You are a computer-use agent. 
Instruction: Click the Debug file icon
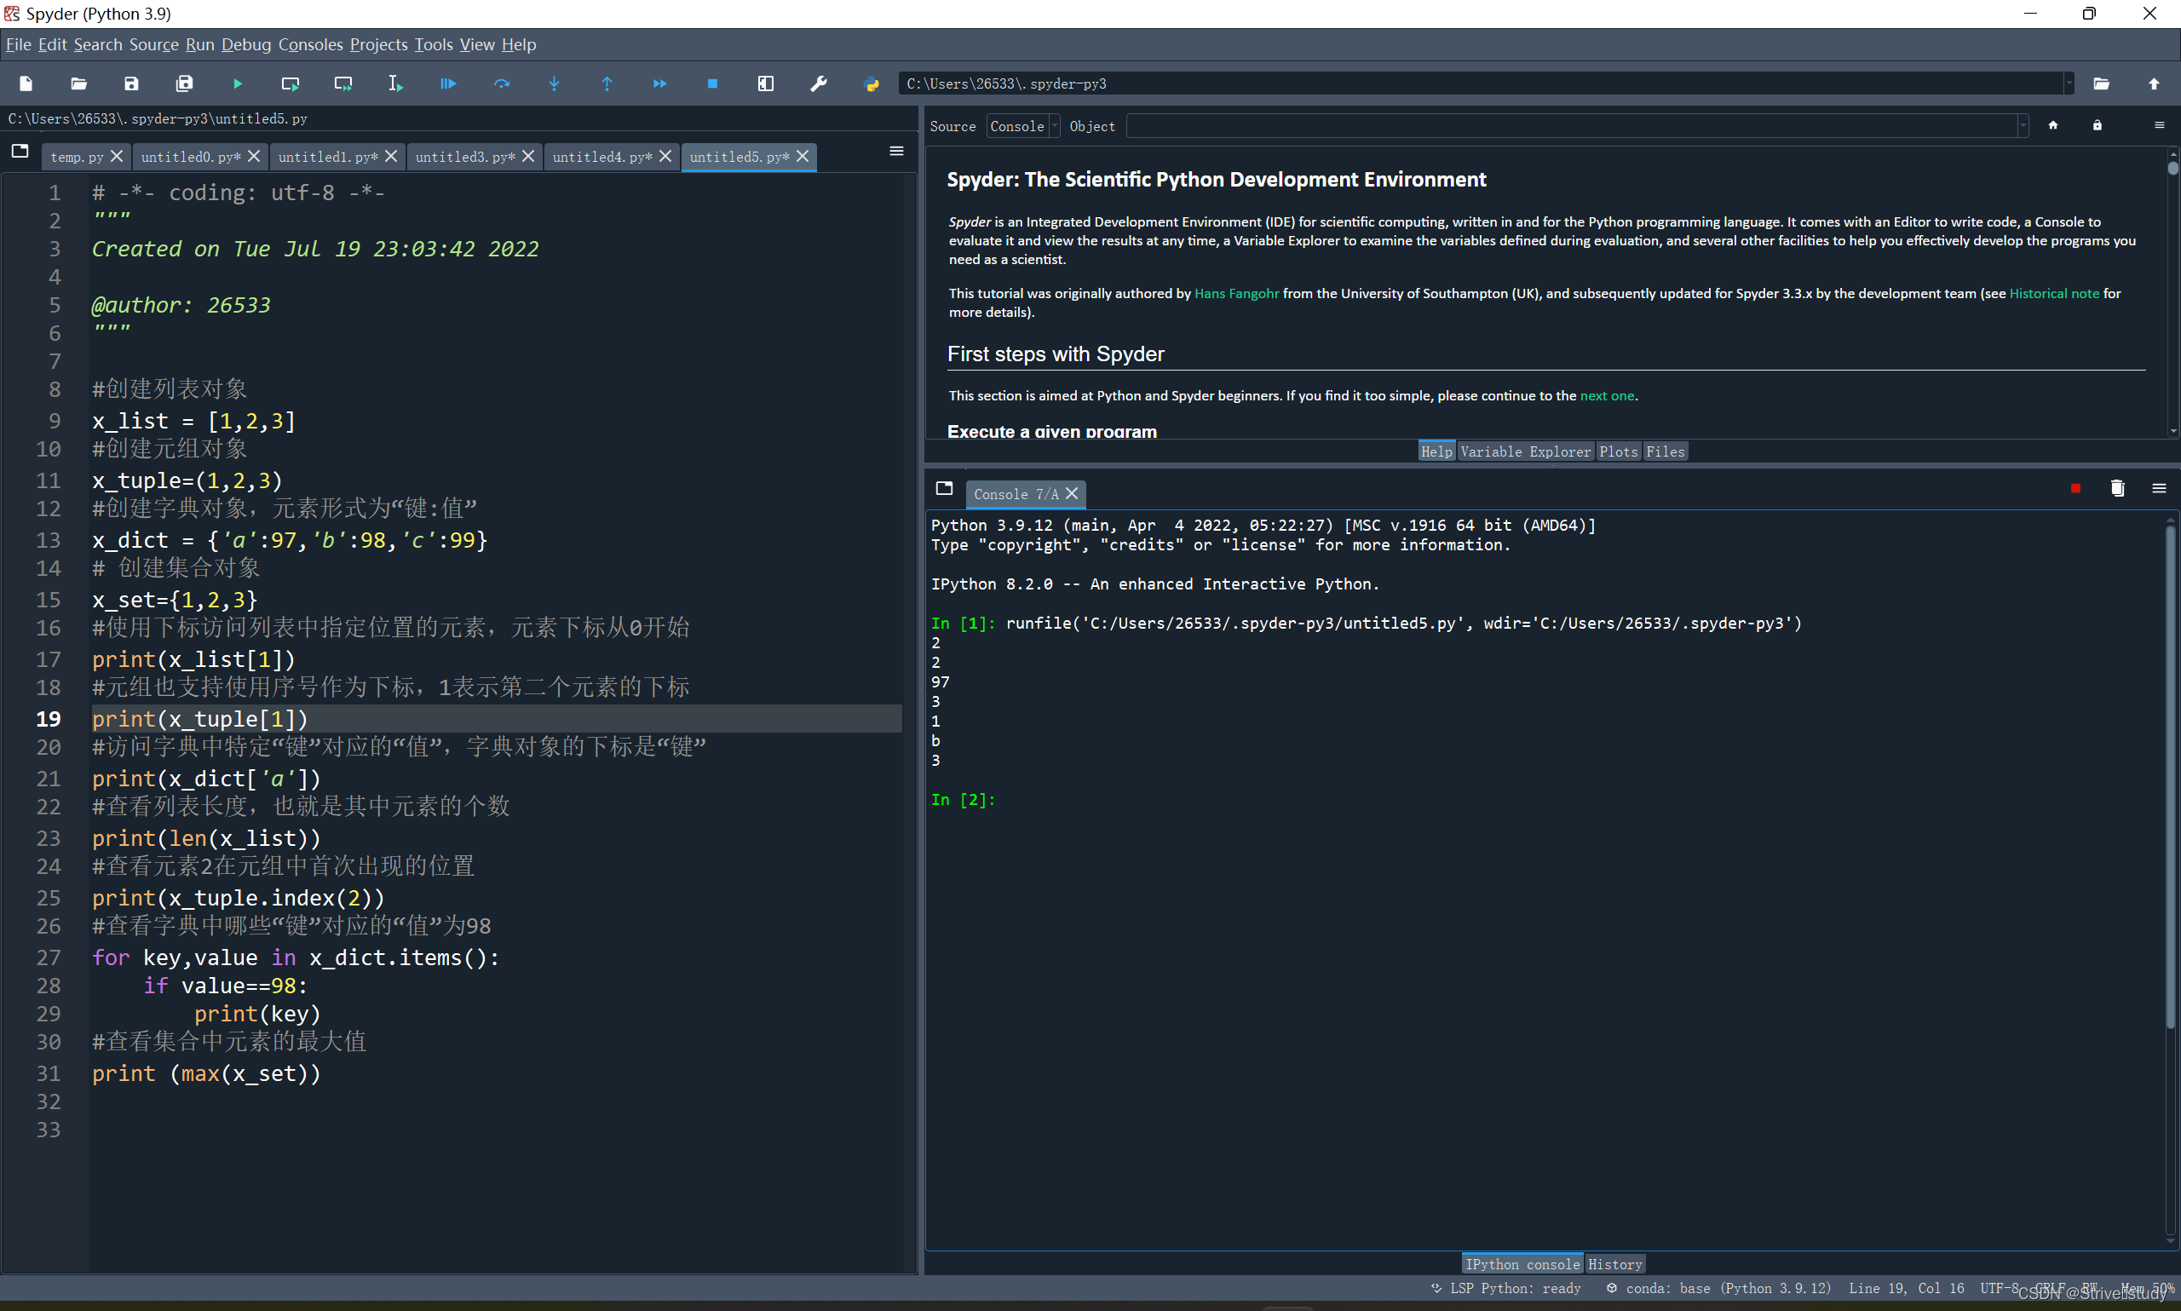448,84
